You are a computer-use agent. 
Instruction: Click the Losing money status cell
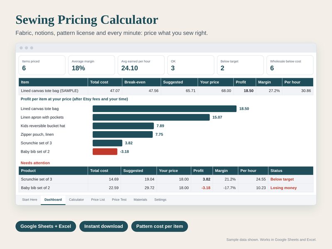coord(291,188)
